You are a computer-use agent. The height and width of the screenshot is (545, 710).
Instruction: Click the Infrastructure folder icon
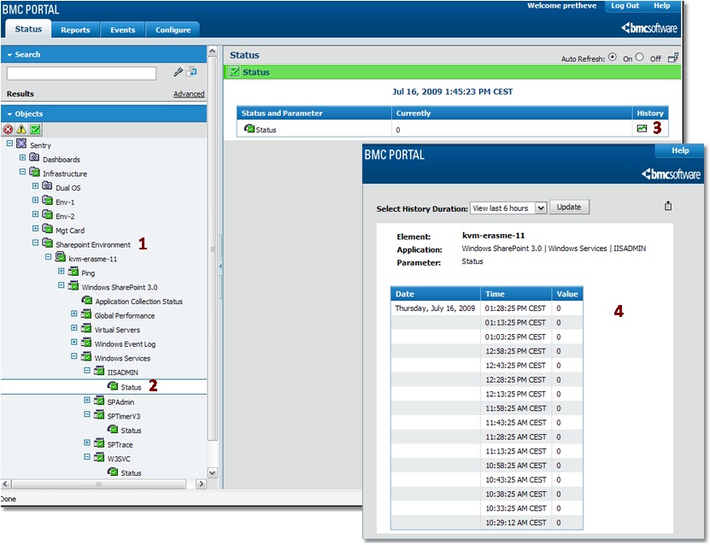coord(34,172)
